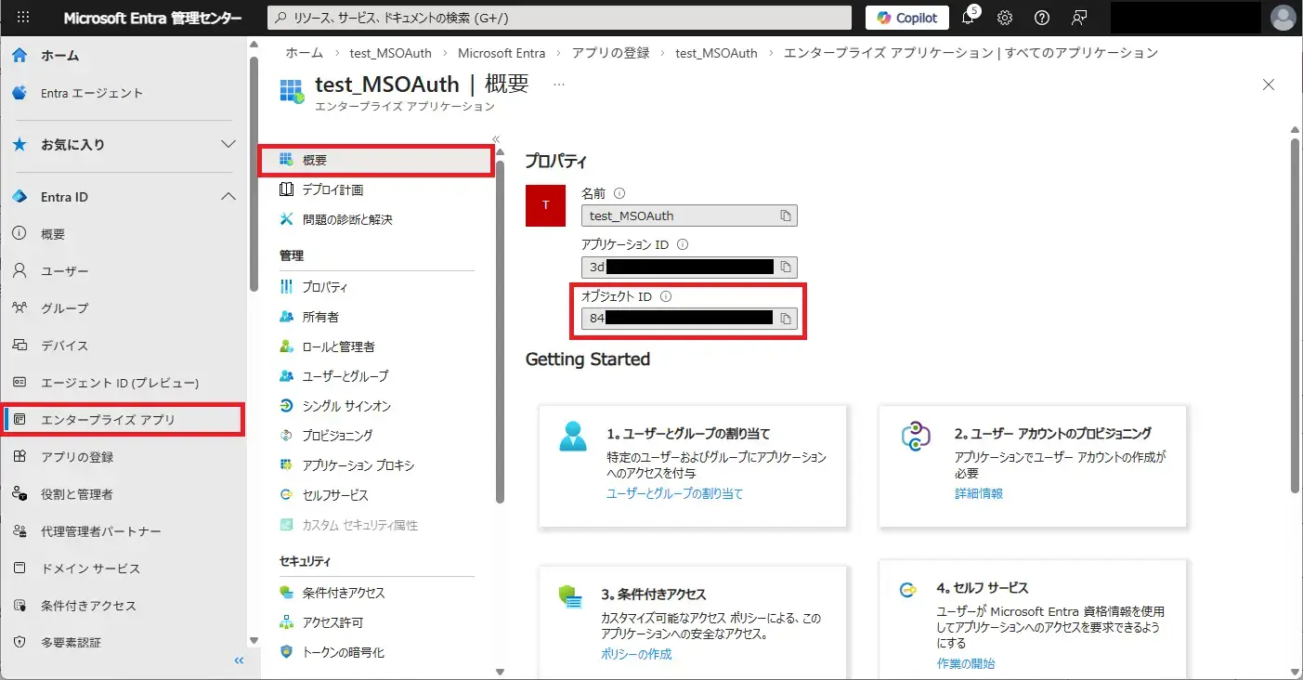Copy the アプリケーション ID value

pyautogui.click(x=785, y=268)
